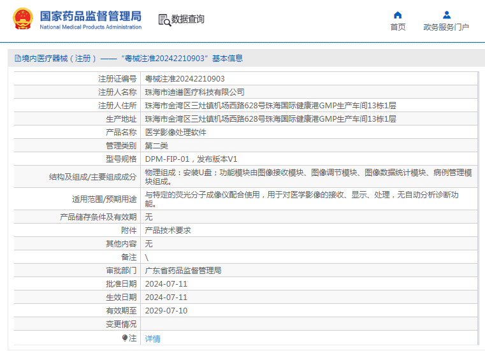Click the national emblem logo

click(23, 19)
